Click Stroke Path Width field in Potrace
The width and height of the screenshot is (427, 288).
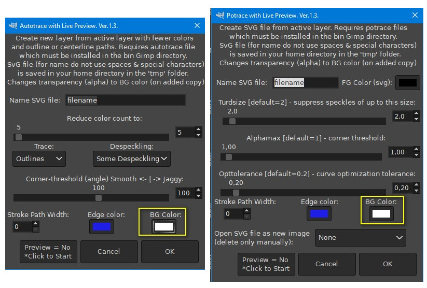coord(233,214)
